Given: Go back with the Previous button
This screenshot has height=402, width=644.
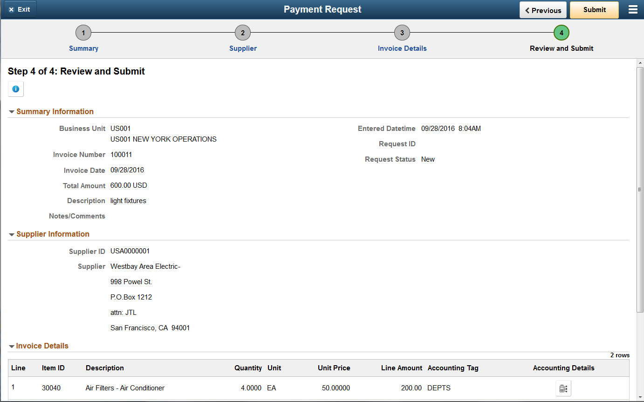Looking at the screenshot, I should point(543,10).
